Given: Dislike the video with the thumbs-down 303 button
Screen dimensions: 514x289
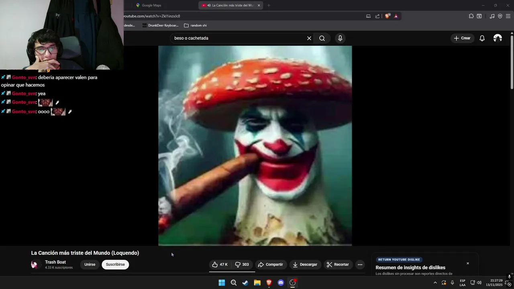Looking at the screenshot, I should pos(242,265).
